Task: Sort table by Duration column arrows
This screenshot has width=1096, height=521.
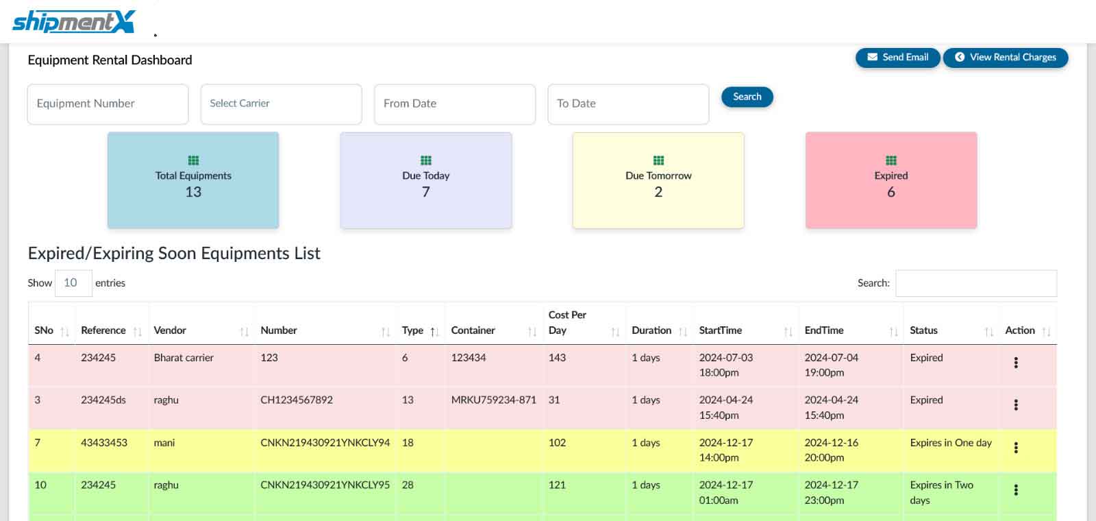Action: coord(683,332)
